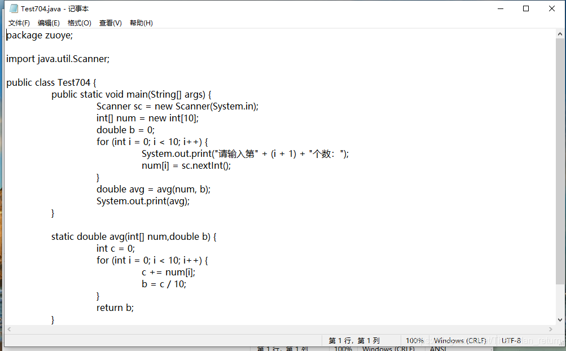Open the 编辑(E) menu
566x351 pixels.
click(49, 23)
